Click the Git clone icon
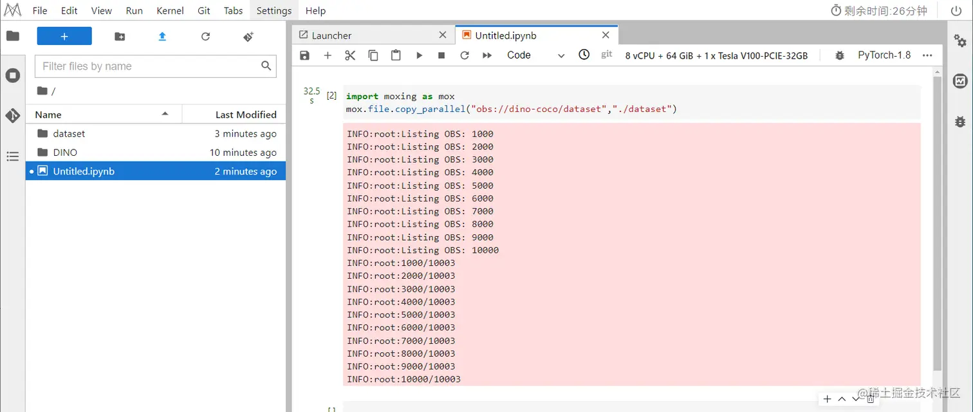The height and width of the screenshot is (412, 973). point(248,37)
